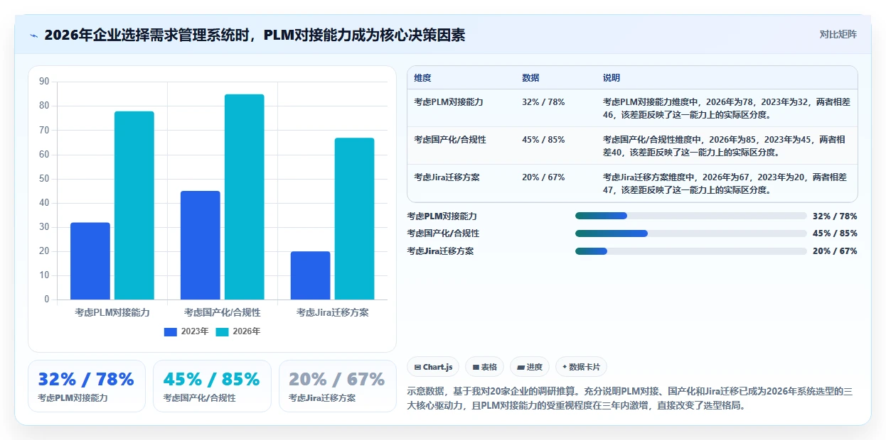Click the description mentioning 两者相差40
The image size is (886, 440).
724,145
